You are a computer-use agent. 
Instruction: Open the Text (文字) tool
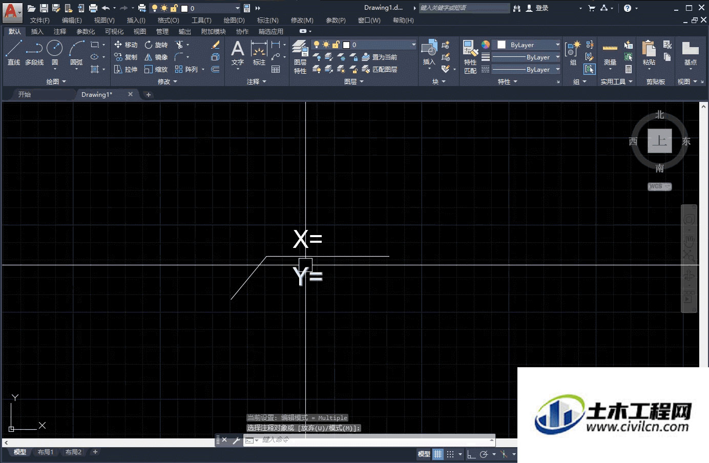coord(237,53)
